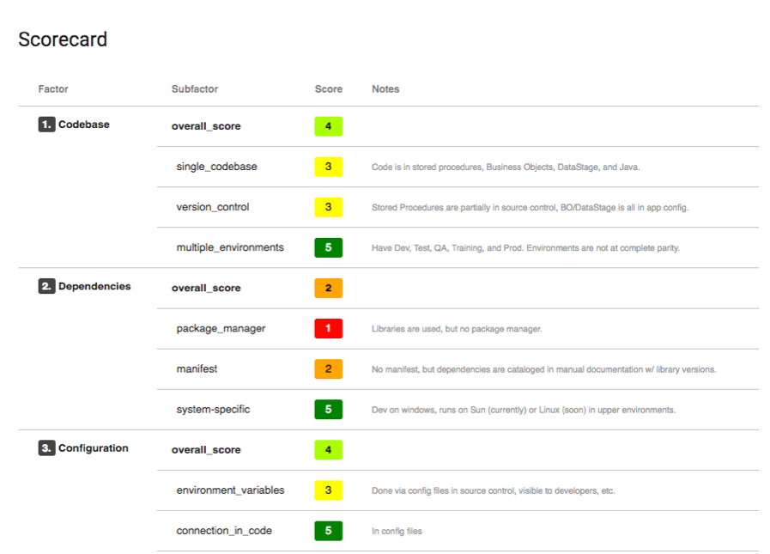This screenshot has width=770, height=554.
Task: Click the yellow score 3 for environment_variables
Action: pyautogui.click(x=329, y=490)
